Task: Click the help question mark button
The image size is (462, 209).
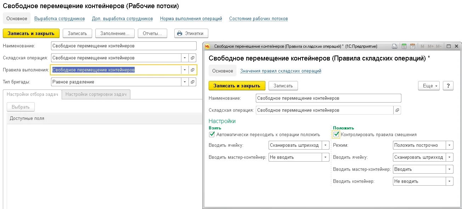Action: tap(448, 86)
